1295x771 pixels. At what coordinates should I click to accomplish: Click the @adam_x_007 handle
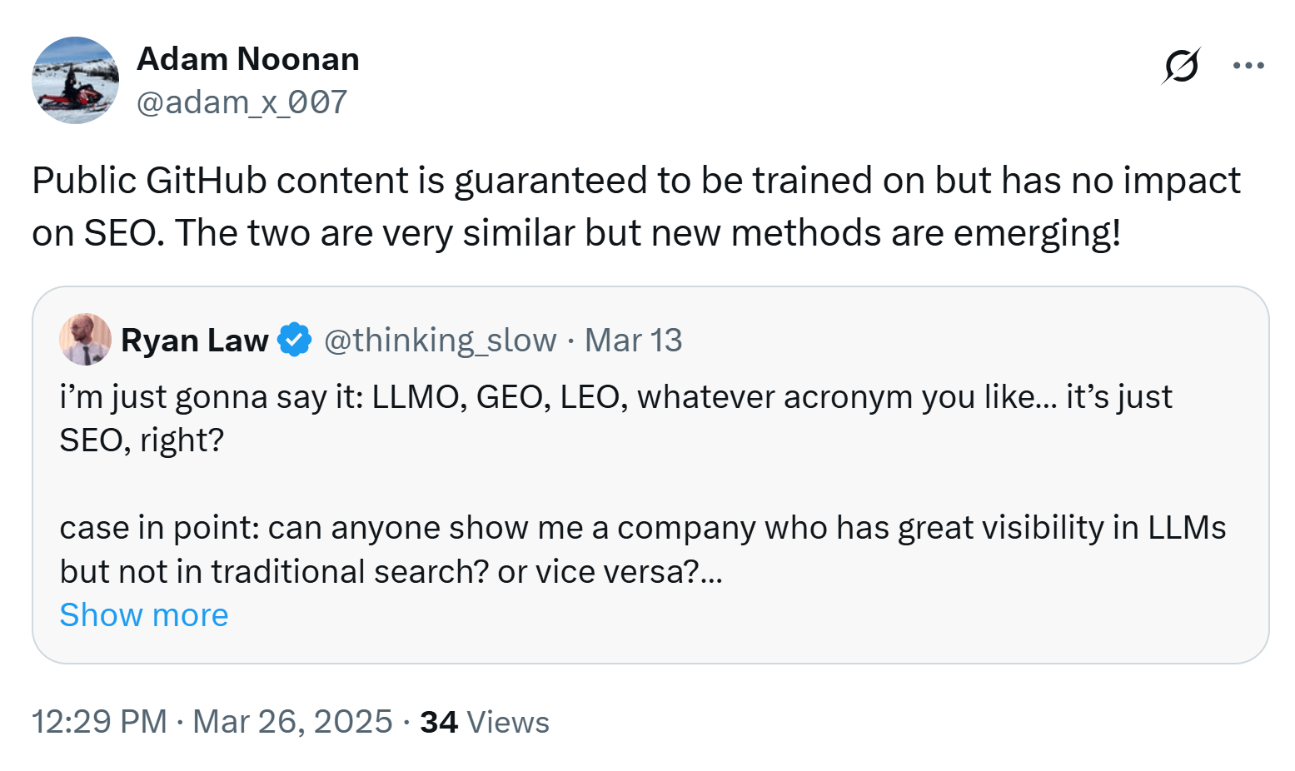242,102
